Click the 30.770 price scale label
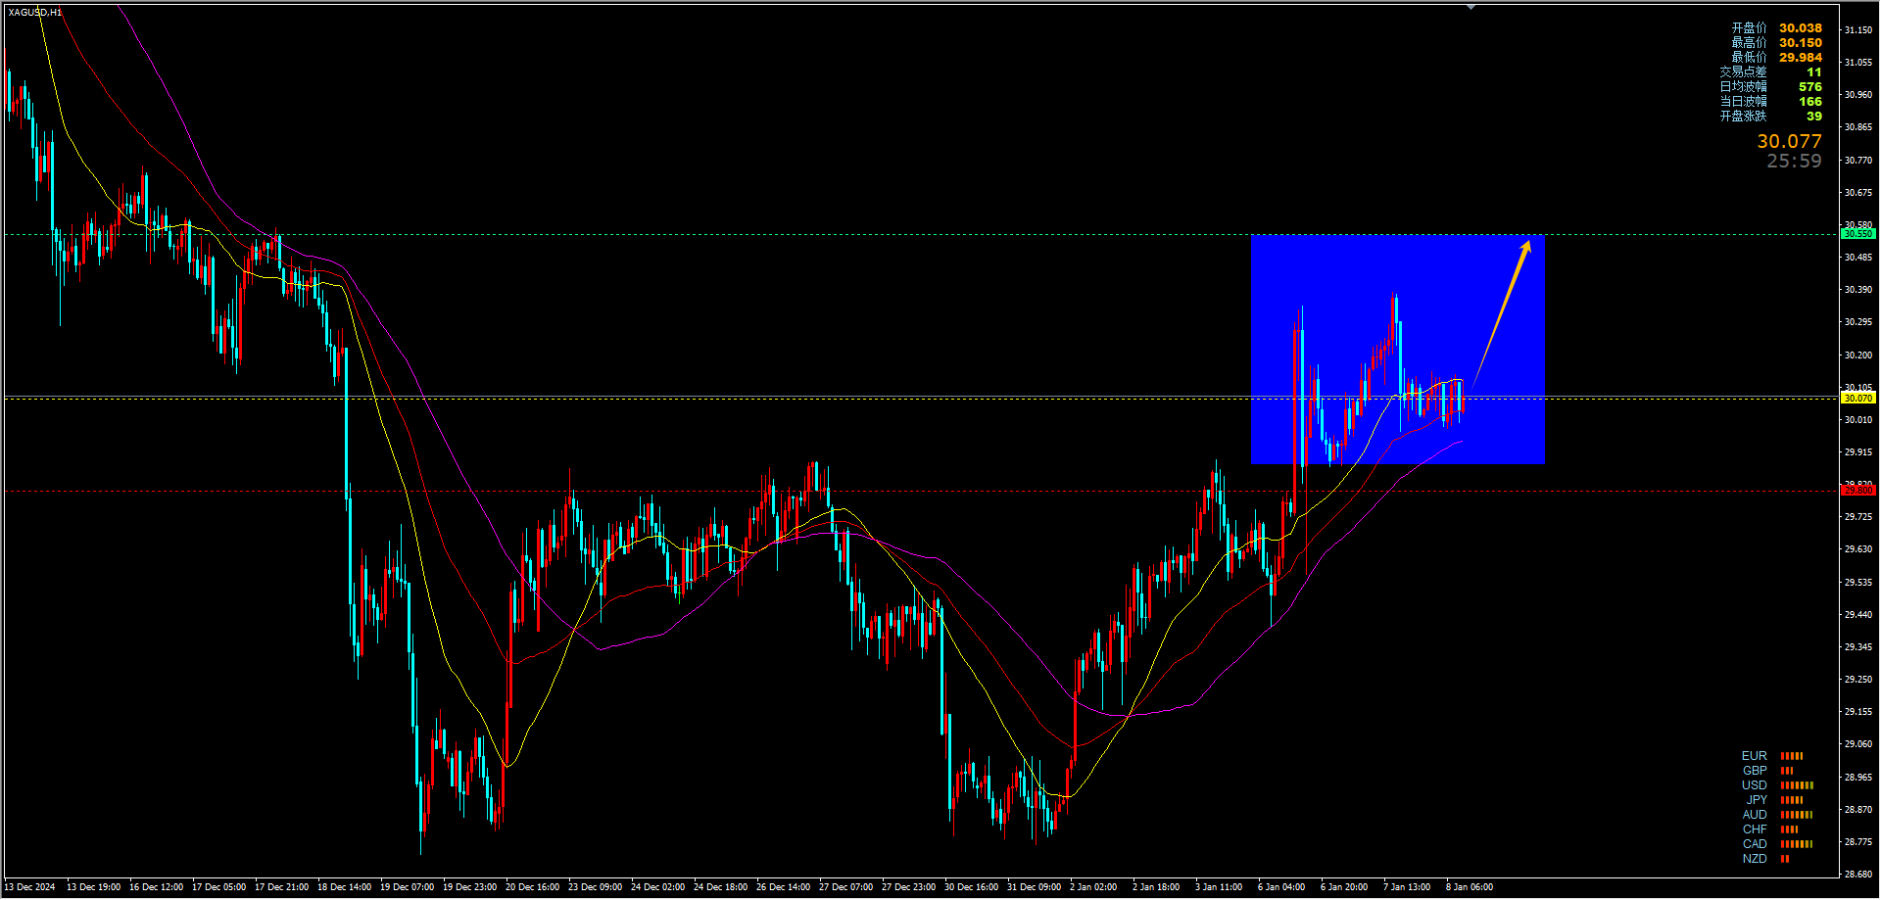This screenshot has width=1881, height=900. 1857,161
